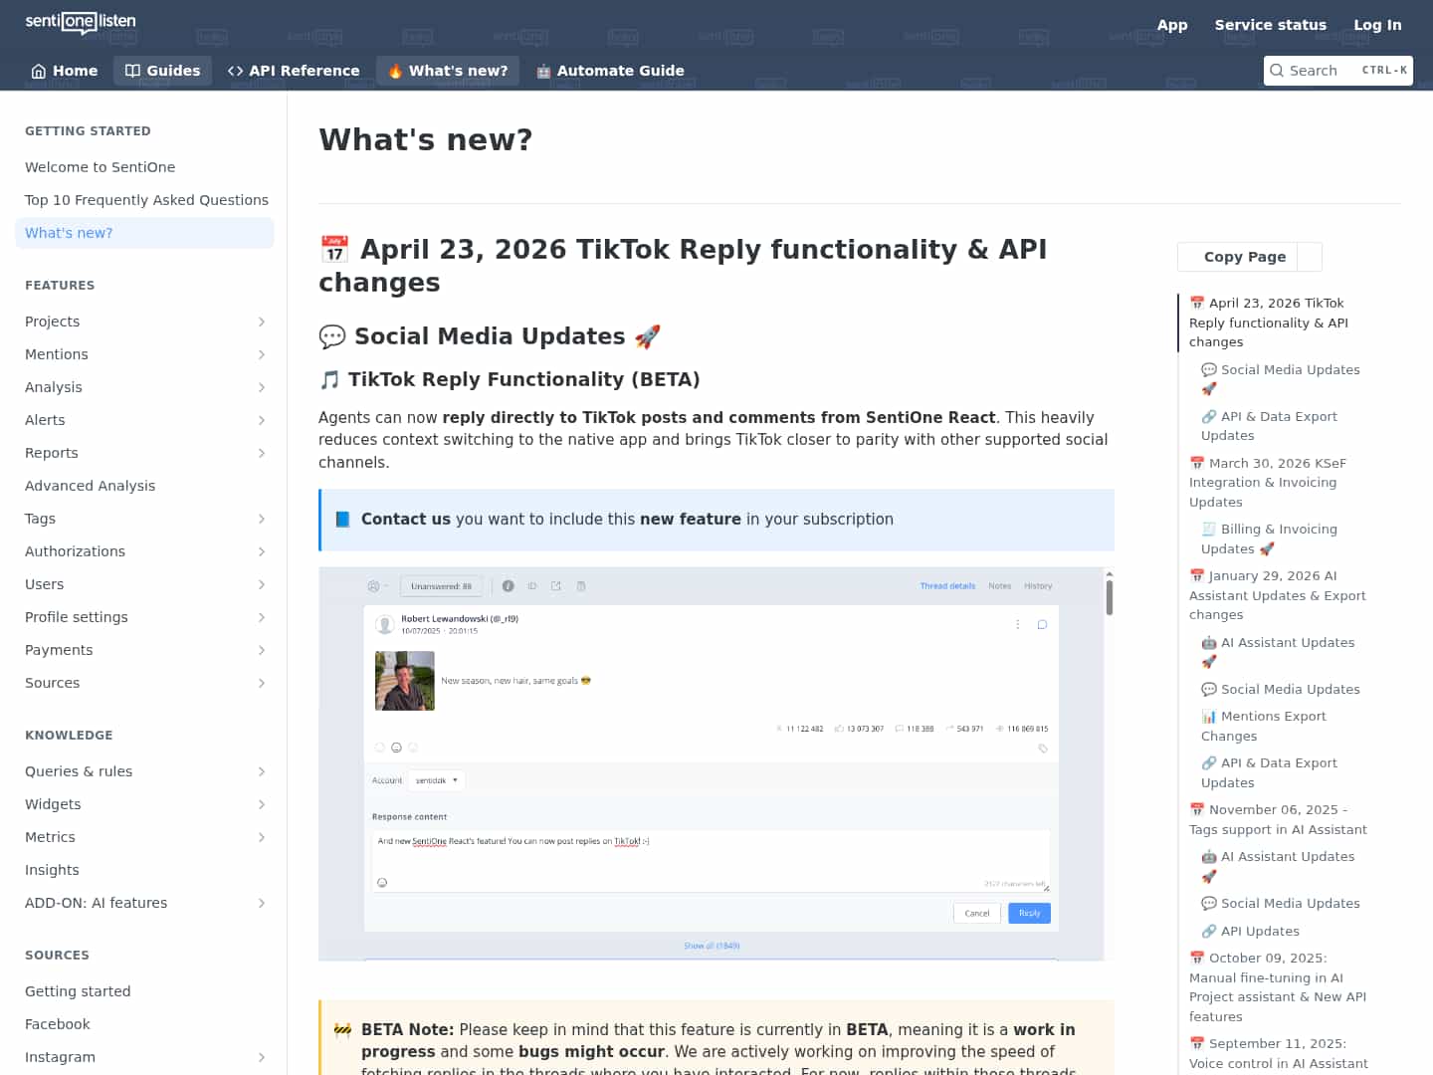Expand the Widgets section chevron
Screen dimensions: 1433x1075
tap(262, 804)
